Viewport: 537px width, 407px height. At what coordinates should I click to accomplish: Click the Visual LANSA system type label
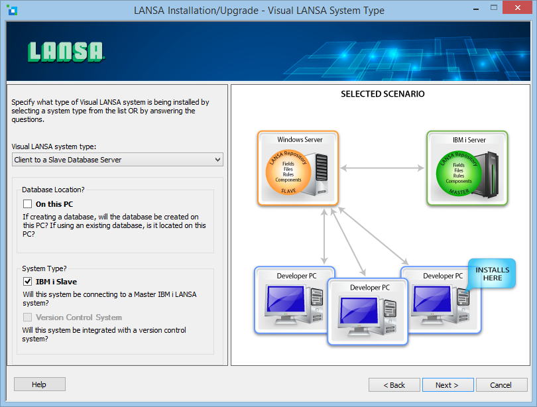click(x=54, y=146)
